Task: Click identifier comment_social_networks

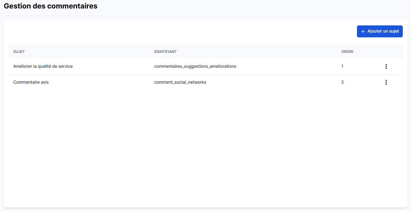Action: [180, 82]
